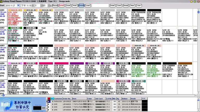Click the Lot No. column header
The width and height of the screenshot is (200, 112).
[x=109, y=99]
